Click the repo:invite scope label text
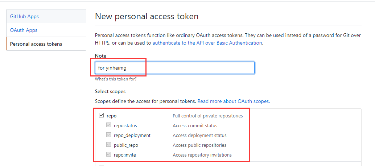375x166 pixels. pos(125,155)
